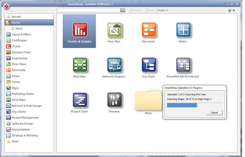The image size is (245, 157).
Task: Open the Presentations category
Action: click(29, 129)
